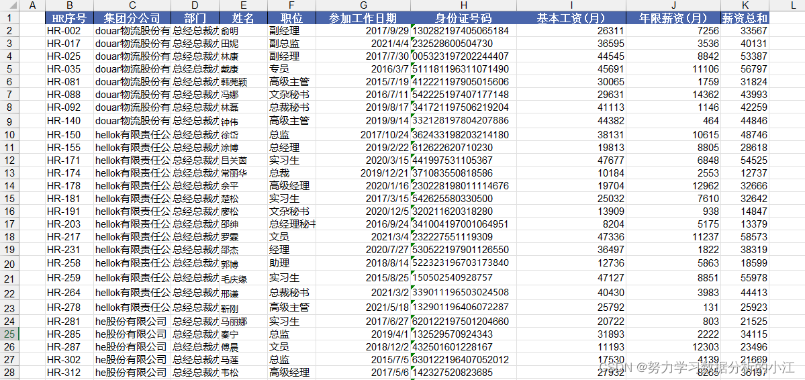Select row 25 header number
The width and height of the screenshot is (805, 380).
[10, 334]
